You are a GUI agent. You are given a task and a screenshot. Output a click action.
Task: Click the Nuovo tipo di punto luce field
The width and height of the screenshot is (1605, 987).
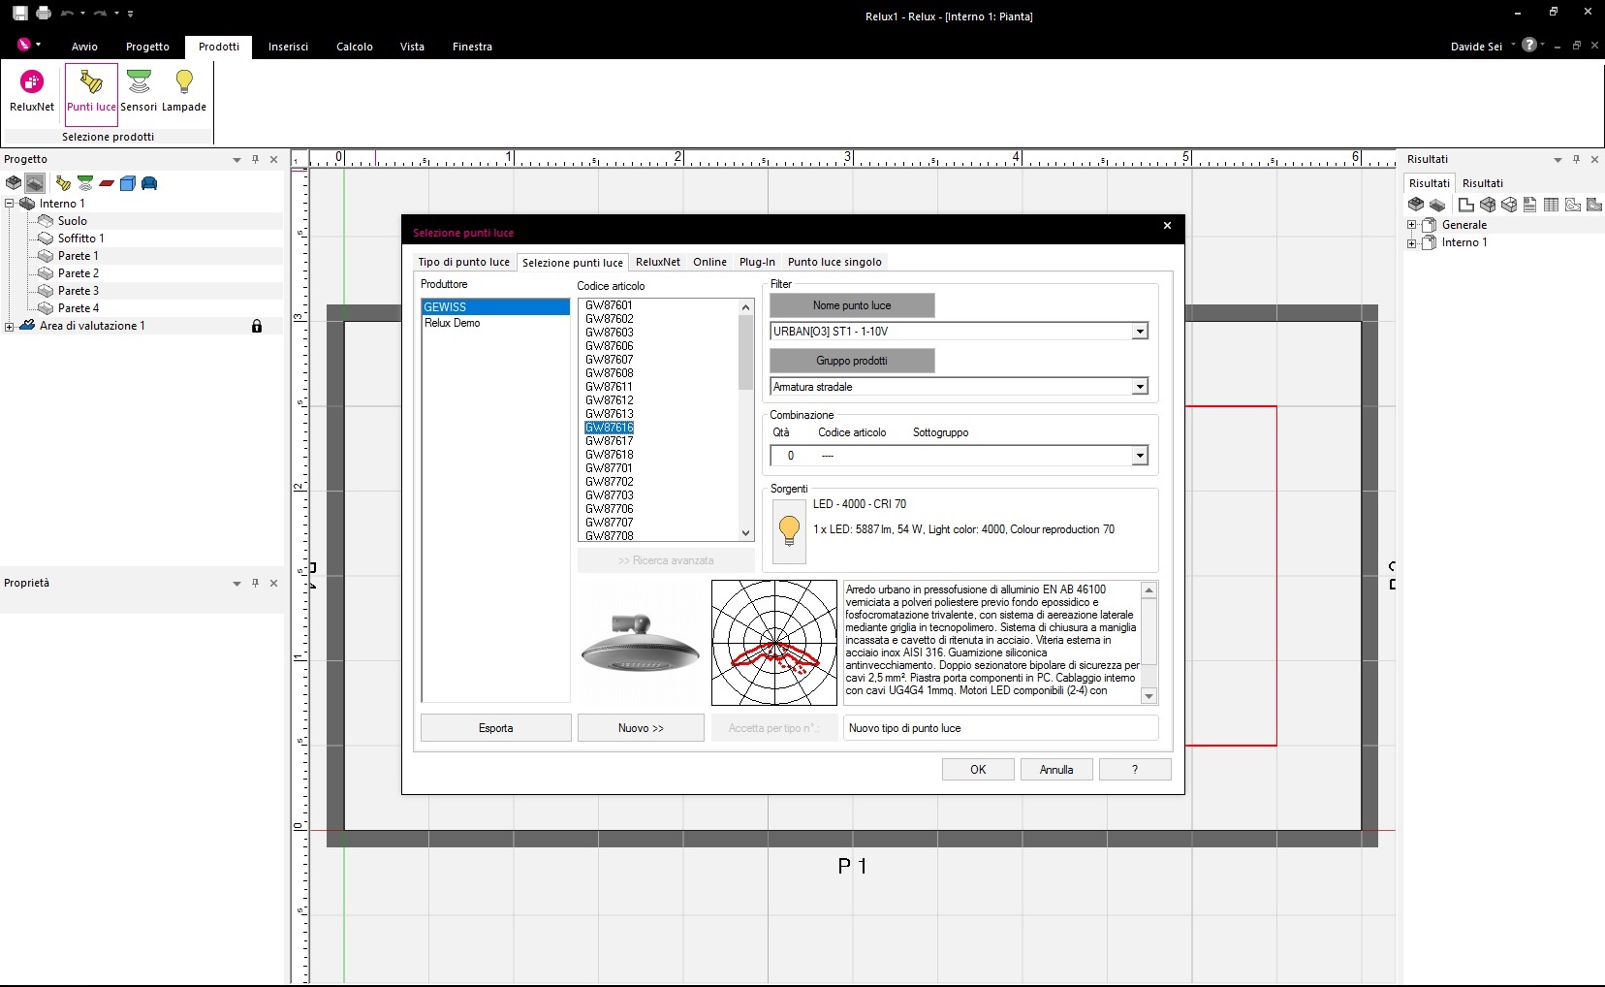tap(1000, 728)
